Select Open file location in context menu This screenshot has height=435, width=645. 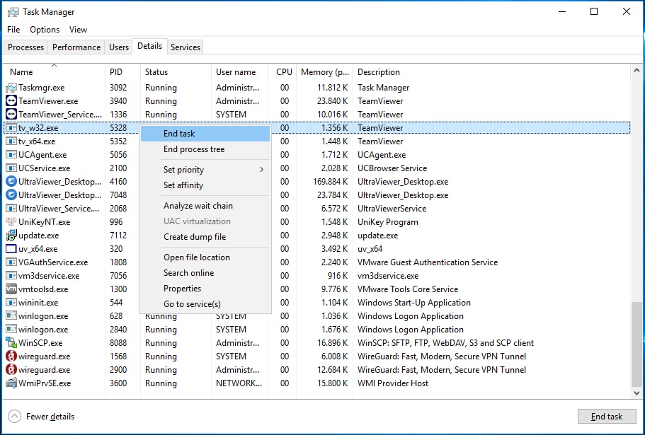pos(196,257)
